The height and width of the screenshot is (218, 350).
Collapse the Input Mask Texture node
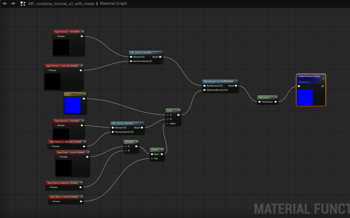[x=88, y=152]
